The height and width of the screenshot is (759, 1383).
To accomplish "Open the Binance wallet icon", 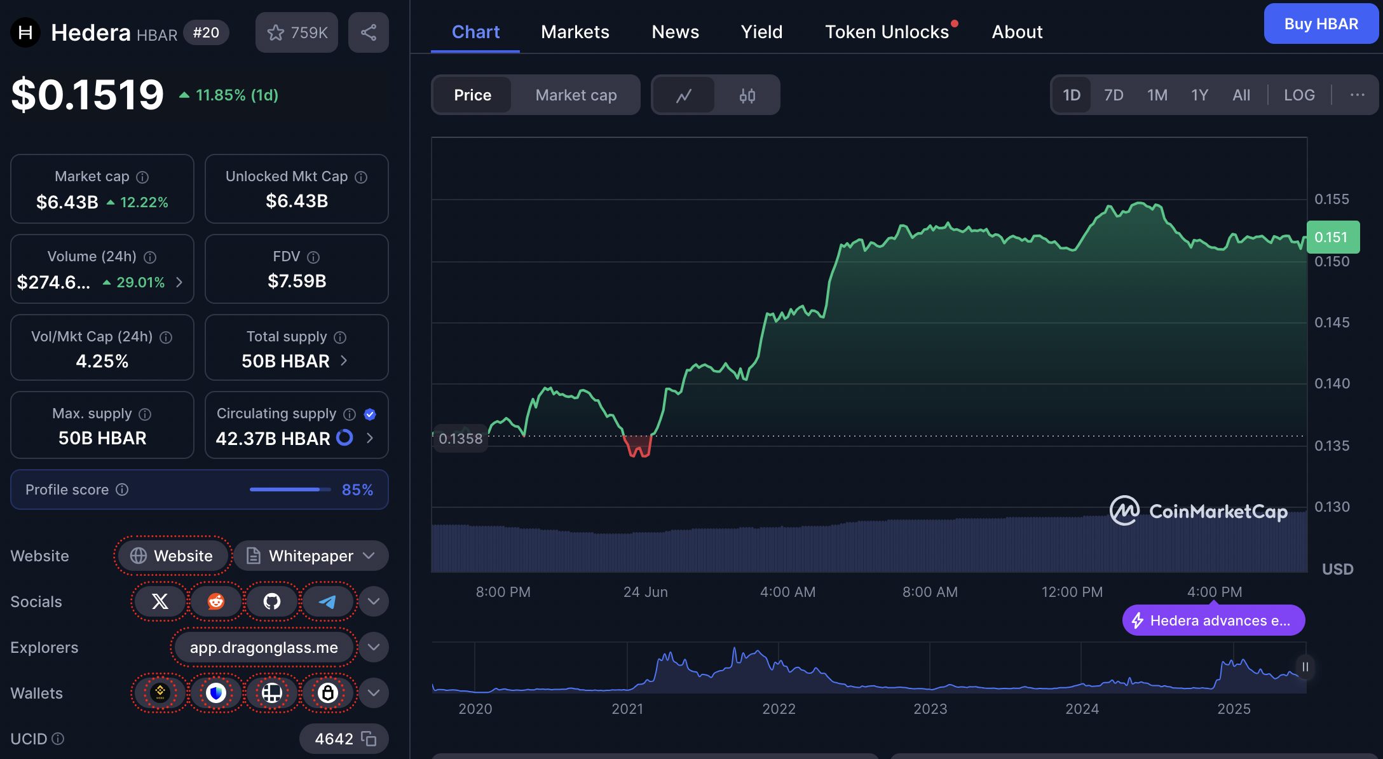I will point(160,693).
